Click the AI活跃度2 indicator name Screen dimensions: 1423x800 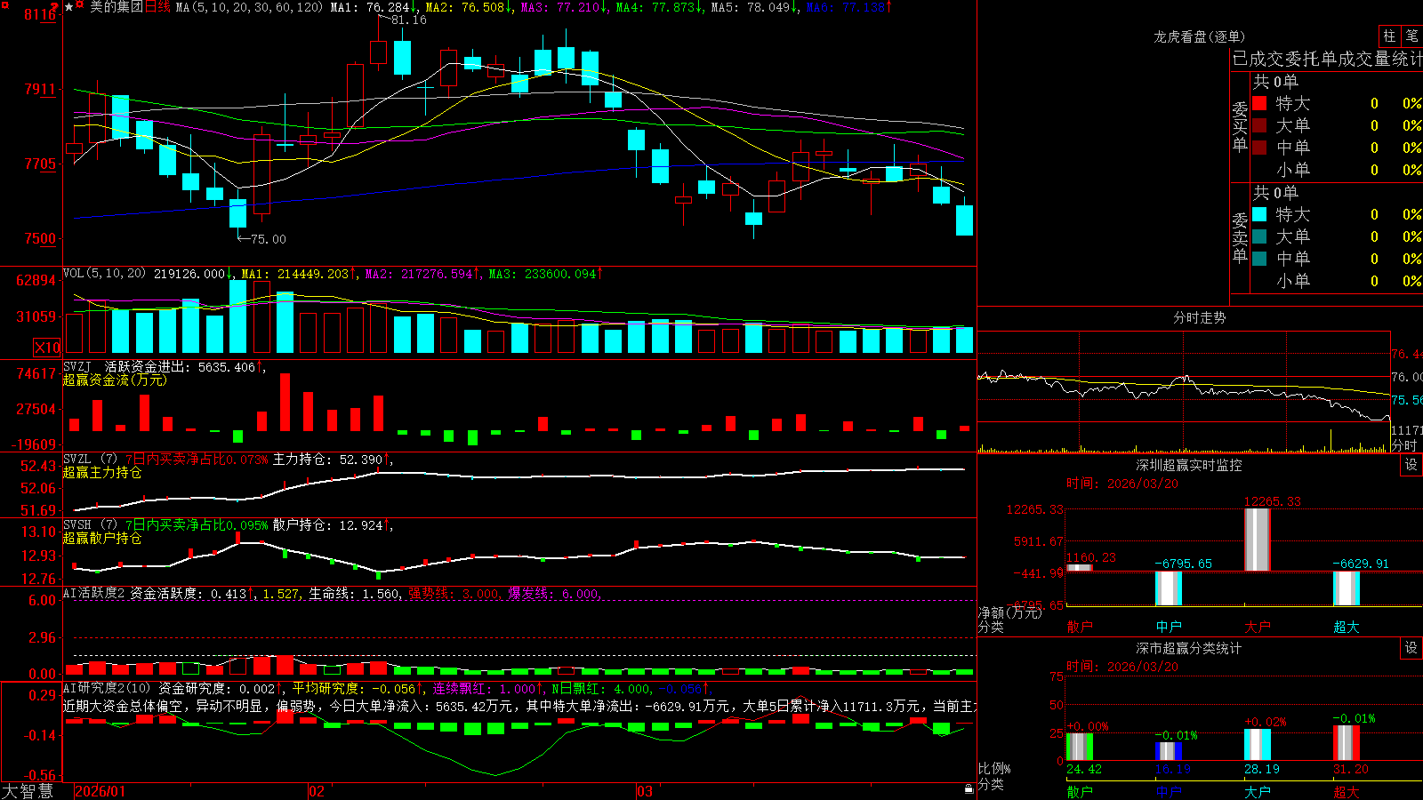pyautogui.click(x=93, y=593)
